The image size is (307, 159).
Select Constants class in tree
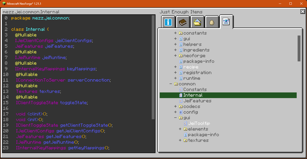tap(195, 90)
